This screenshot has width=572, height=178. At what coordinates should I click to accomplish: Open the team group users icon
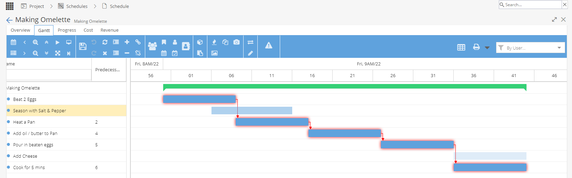tap(152, 46)
